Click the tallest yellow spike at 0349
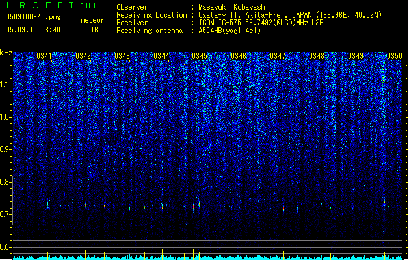409x260 pixels. tap(356, 252)
